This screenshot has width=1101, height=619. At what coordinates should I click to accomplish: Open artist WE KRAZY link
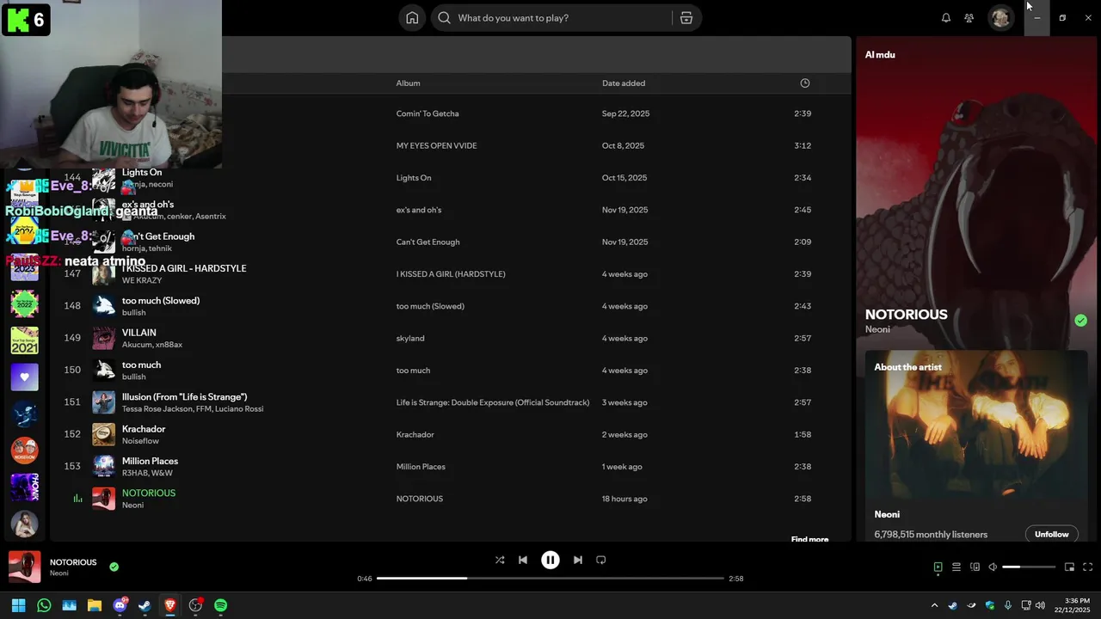142,281
